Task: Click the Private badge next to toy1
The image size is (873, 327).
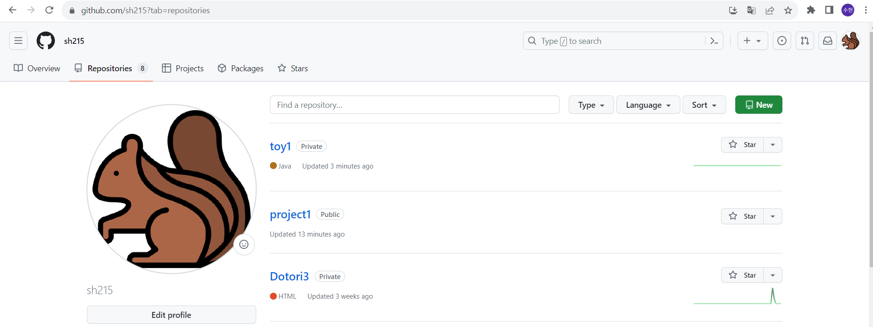Action: (x=312, y=146)
